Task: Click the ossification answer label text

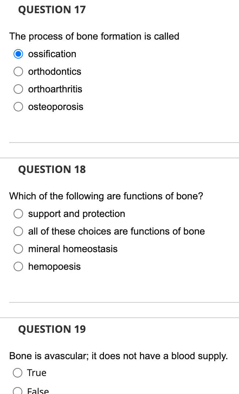Action: point(52,54)
